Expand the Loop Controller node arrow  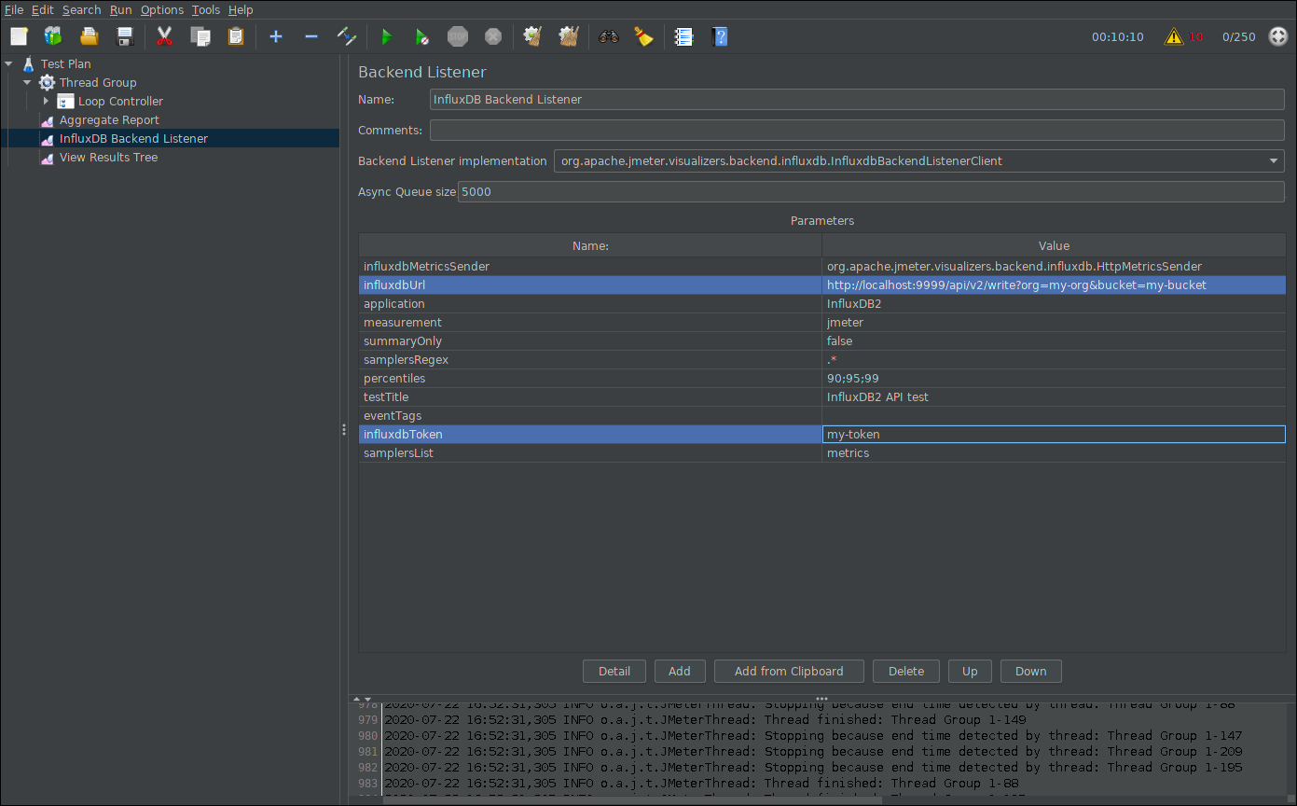(46, 101)
